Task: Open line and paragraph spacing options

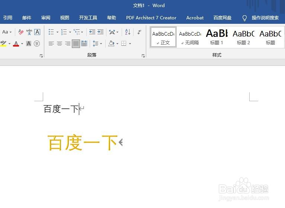Action: pos(95,44)
